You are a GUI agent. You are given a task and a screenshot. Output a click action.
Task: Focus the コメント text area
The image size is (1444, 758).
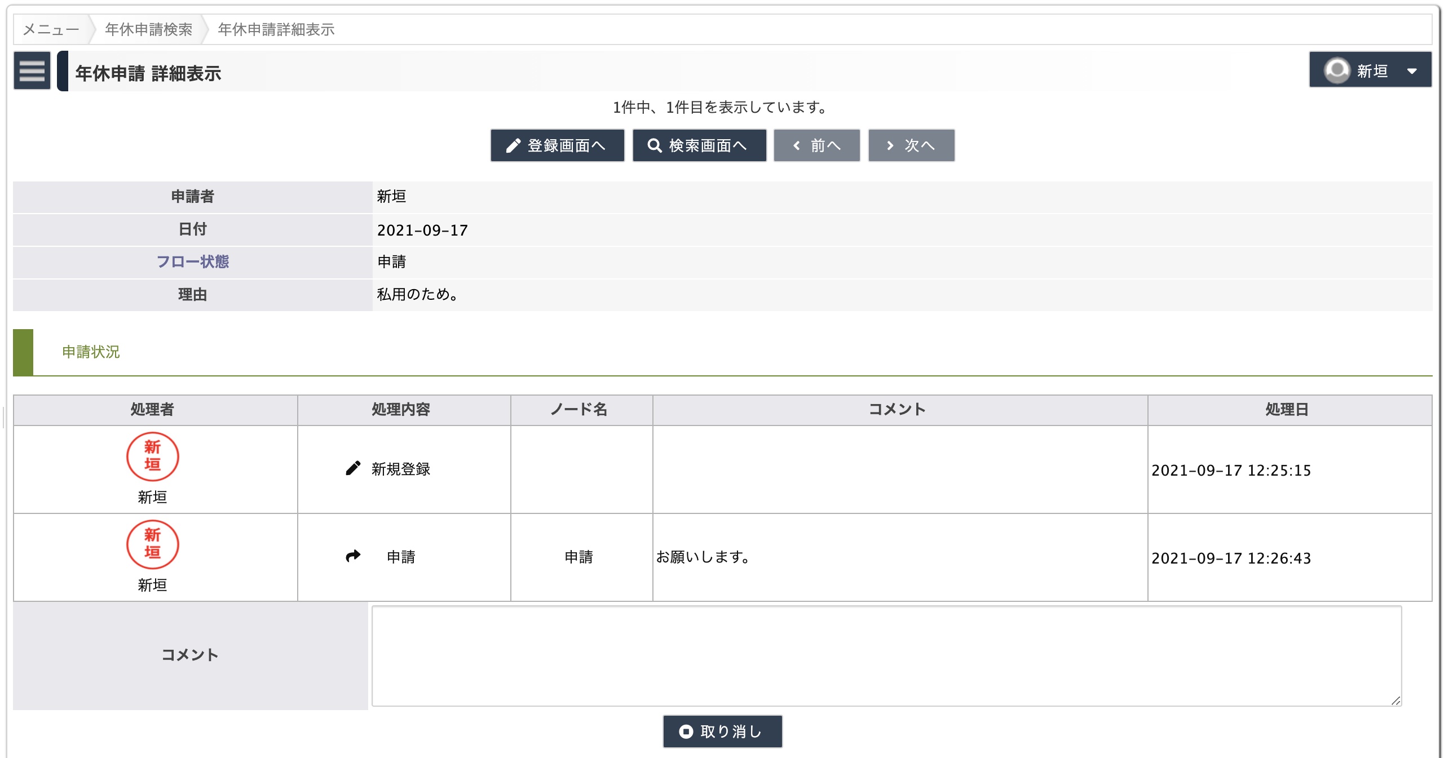tap(886, 656)
